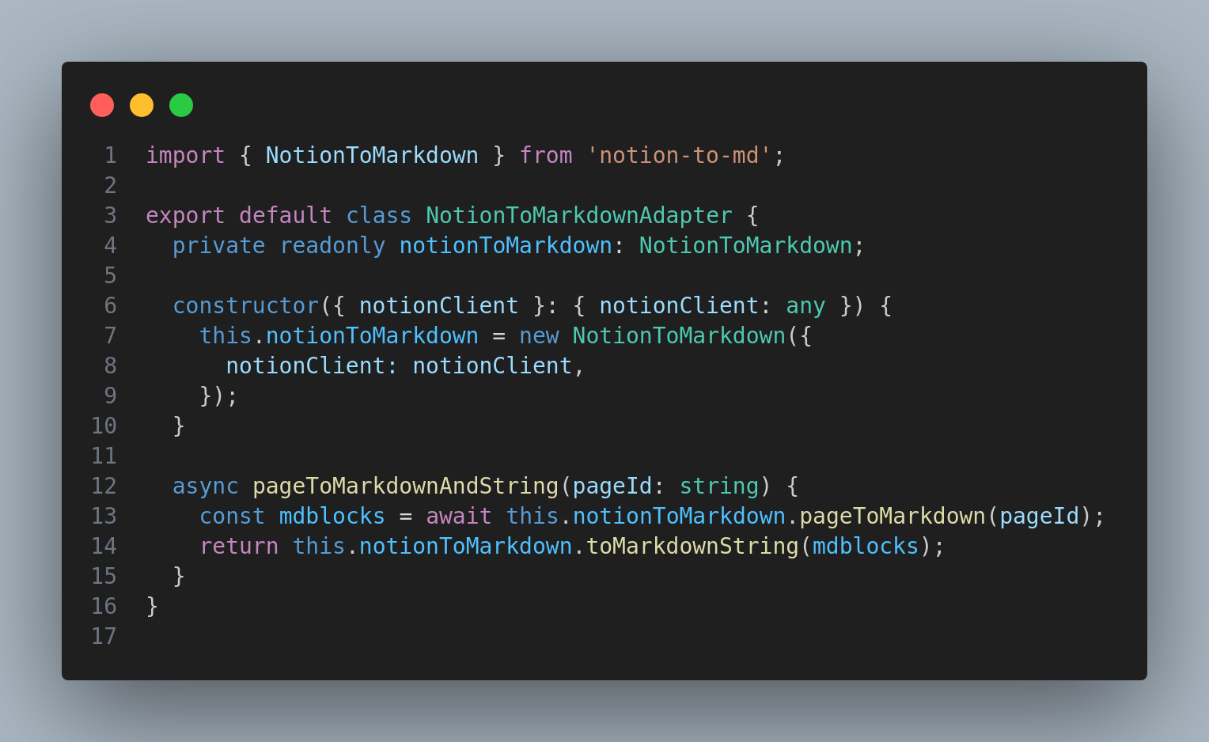Click the 'await' keyword on line 13
Viewport: 1209px width, 742px height.
click(x=459, y=517)
